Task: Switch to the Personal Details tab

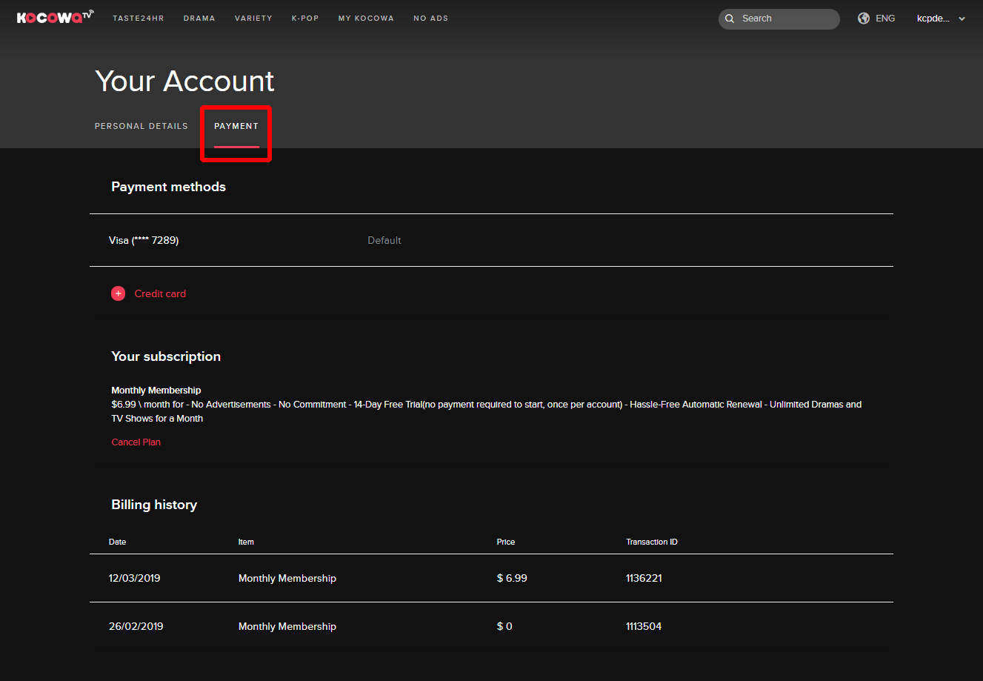Action: (x=141, y=126)
